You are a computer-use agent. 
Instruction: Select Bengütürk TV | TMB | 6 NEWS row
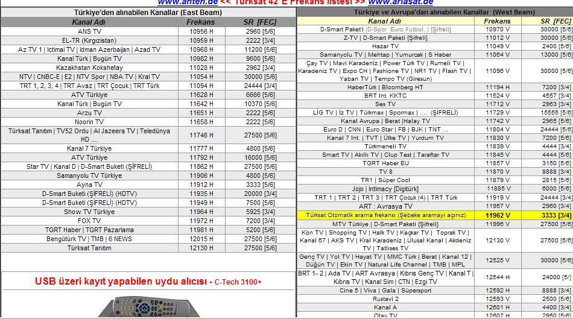pyautogui.click(x=148, y=239)
